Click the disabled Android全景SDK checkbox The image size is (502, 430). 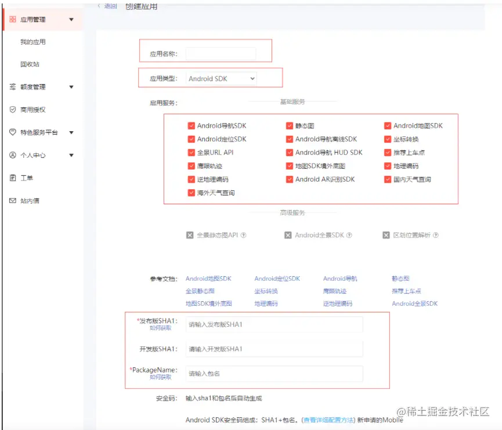point(288,236)
